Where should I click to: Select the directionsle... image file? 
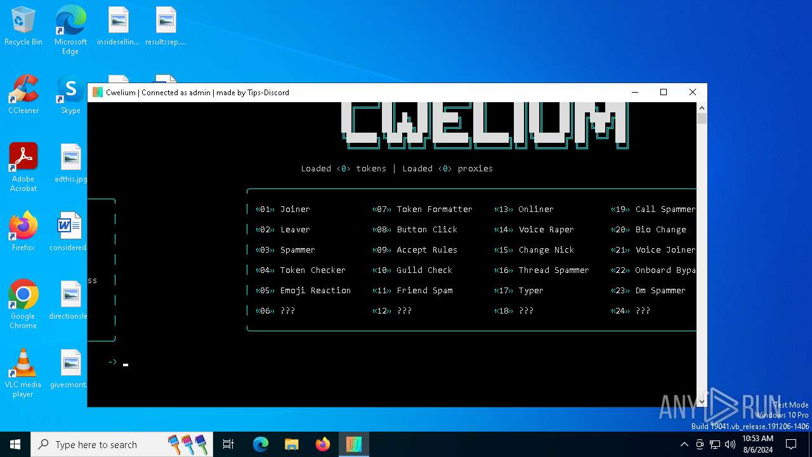click(x=69, y=300)
